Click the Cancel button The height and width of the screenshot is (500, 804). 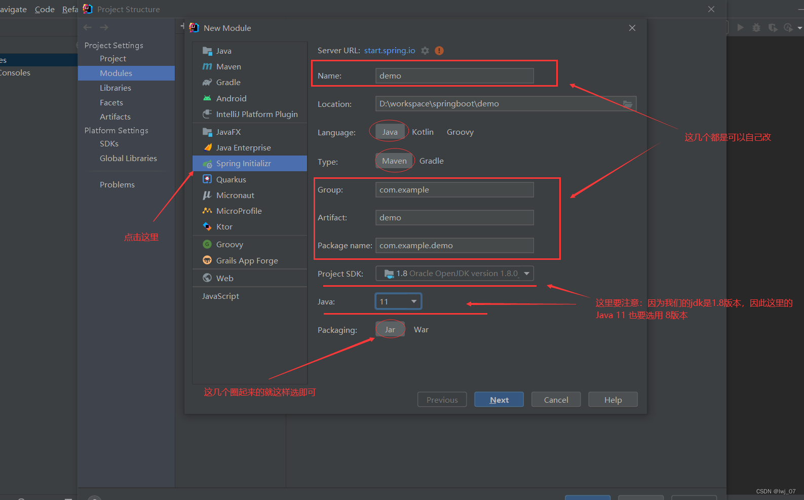[x=556, y=400]
